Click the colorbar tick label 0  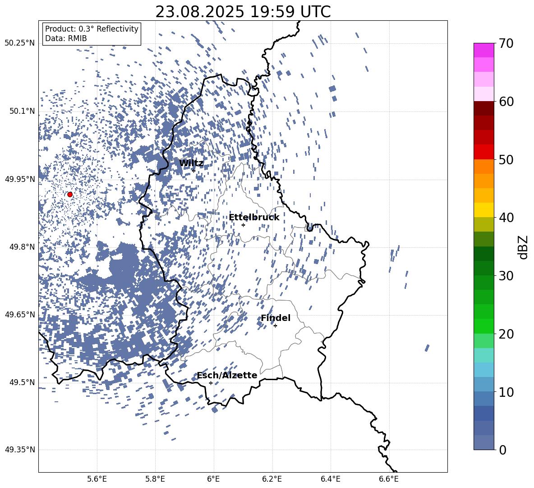click(503, 450)
